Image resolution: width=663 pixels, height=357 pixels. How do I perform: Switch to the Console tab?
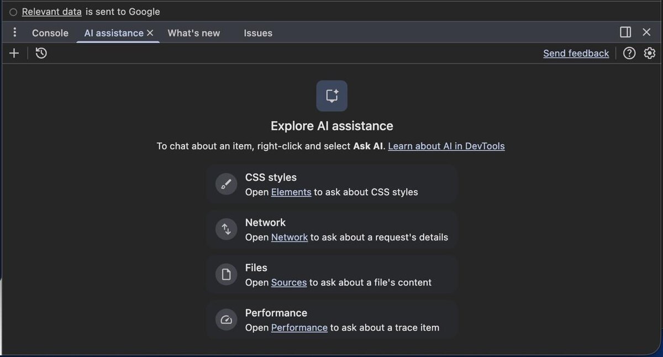click(50, 33)
